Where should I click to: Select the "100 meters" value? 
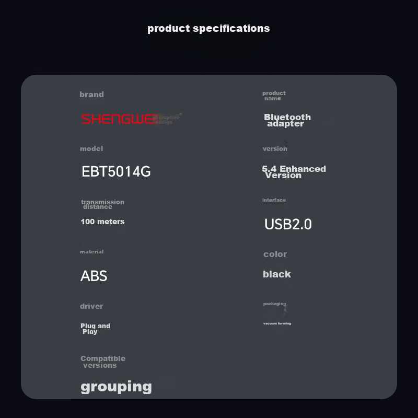[102, 222]
